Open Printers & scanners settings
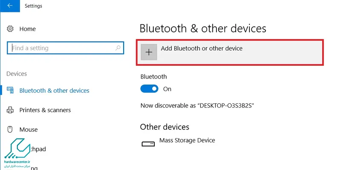The height and width of the screenshot is (170, 341). pyautogui.click(x=45, y=110)
